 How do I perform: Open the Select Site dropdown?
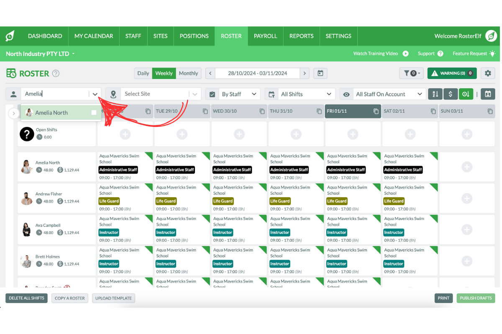161,94
